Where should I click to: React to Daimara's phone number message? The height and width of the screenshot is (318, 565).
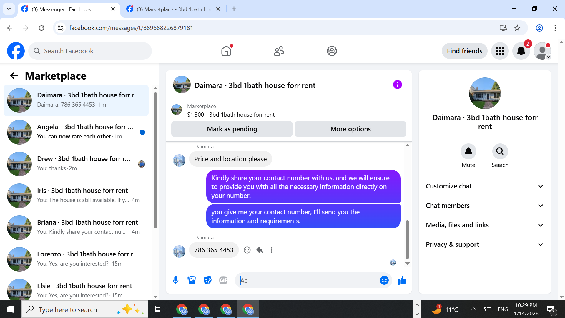click(x=247, y=250)
